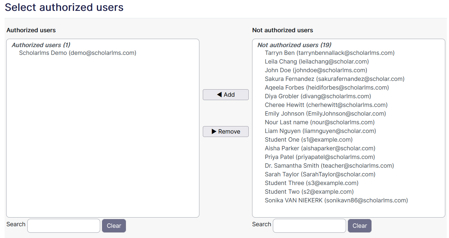Select Leila Chang from the user list
The width and height of the screenshot is (449, 238).
317,61
